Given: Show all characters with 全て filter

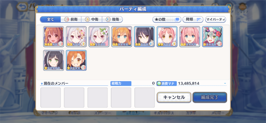Looking at the screenshot, I should coord(50,19).
